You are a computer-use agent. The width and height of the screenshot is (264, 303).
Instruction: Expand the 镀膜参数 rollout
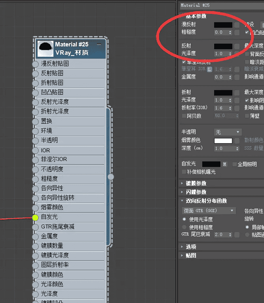tap(196, 184)
